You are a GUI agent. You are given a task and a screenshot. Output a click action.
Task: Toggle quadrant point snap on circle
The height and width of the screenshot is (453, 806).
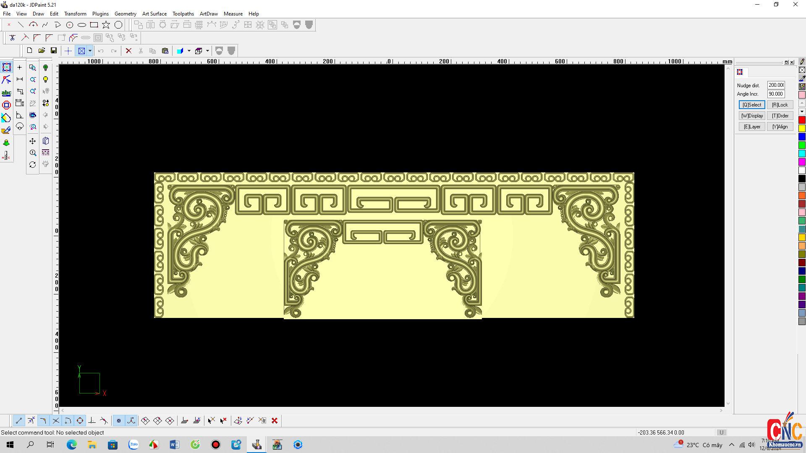[x=80, y=421]
